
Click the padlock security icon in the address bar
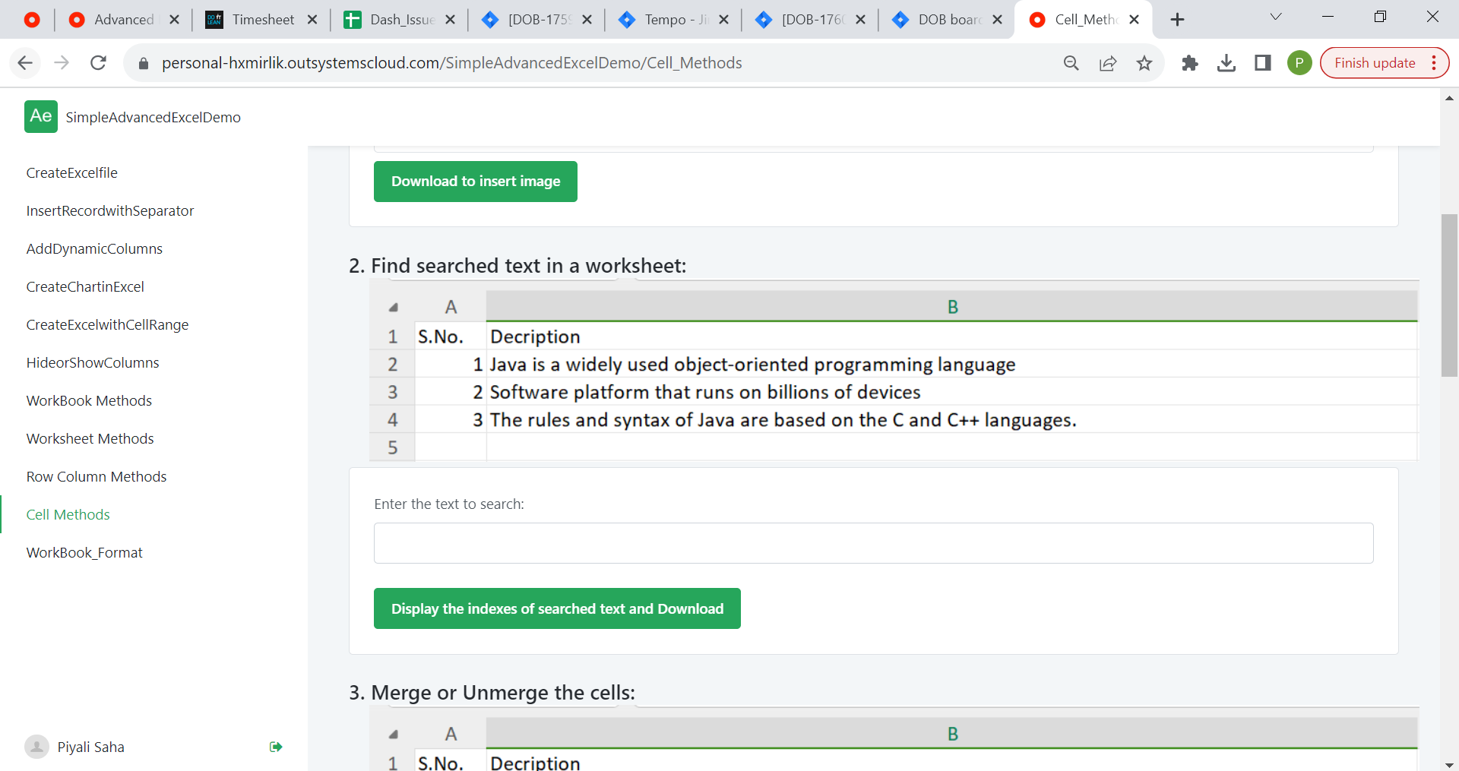[142, 63]
